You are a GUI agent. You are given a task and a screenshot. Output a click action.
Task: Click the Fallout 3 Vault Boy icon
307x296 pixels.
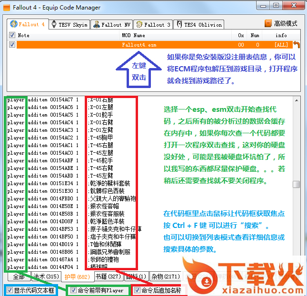coord(139,24)
